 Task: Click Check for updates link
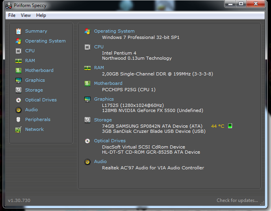click(x=237, y=200)
